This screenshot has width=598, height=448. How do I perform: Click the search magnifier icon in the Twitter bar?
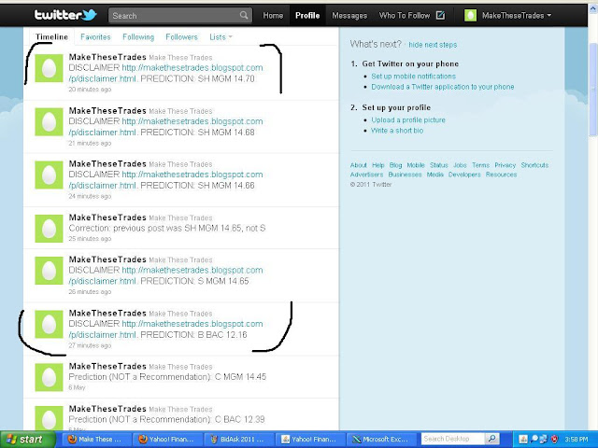pos(244,15)
